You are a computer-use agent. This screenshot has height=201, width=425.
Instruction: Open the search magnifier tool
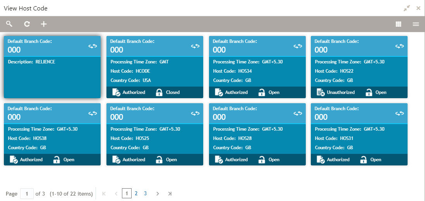pos(9,24)
